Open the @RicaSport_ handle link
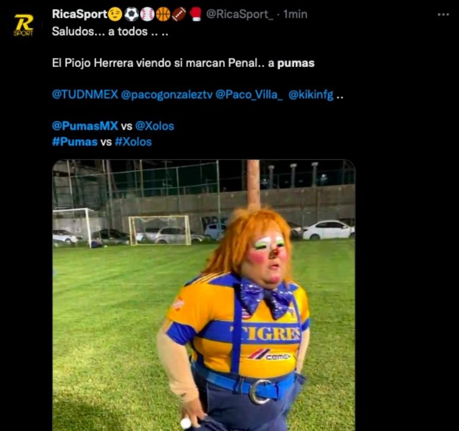 tap(240, 14)
